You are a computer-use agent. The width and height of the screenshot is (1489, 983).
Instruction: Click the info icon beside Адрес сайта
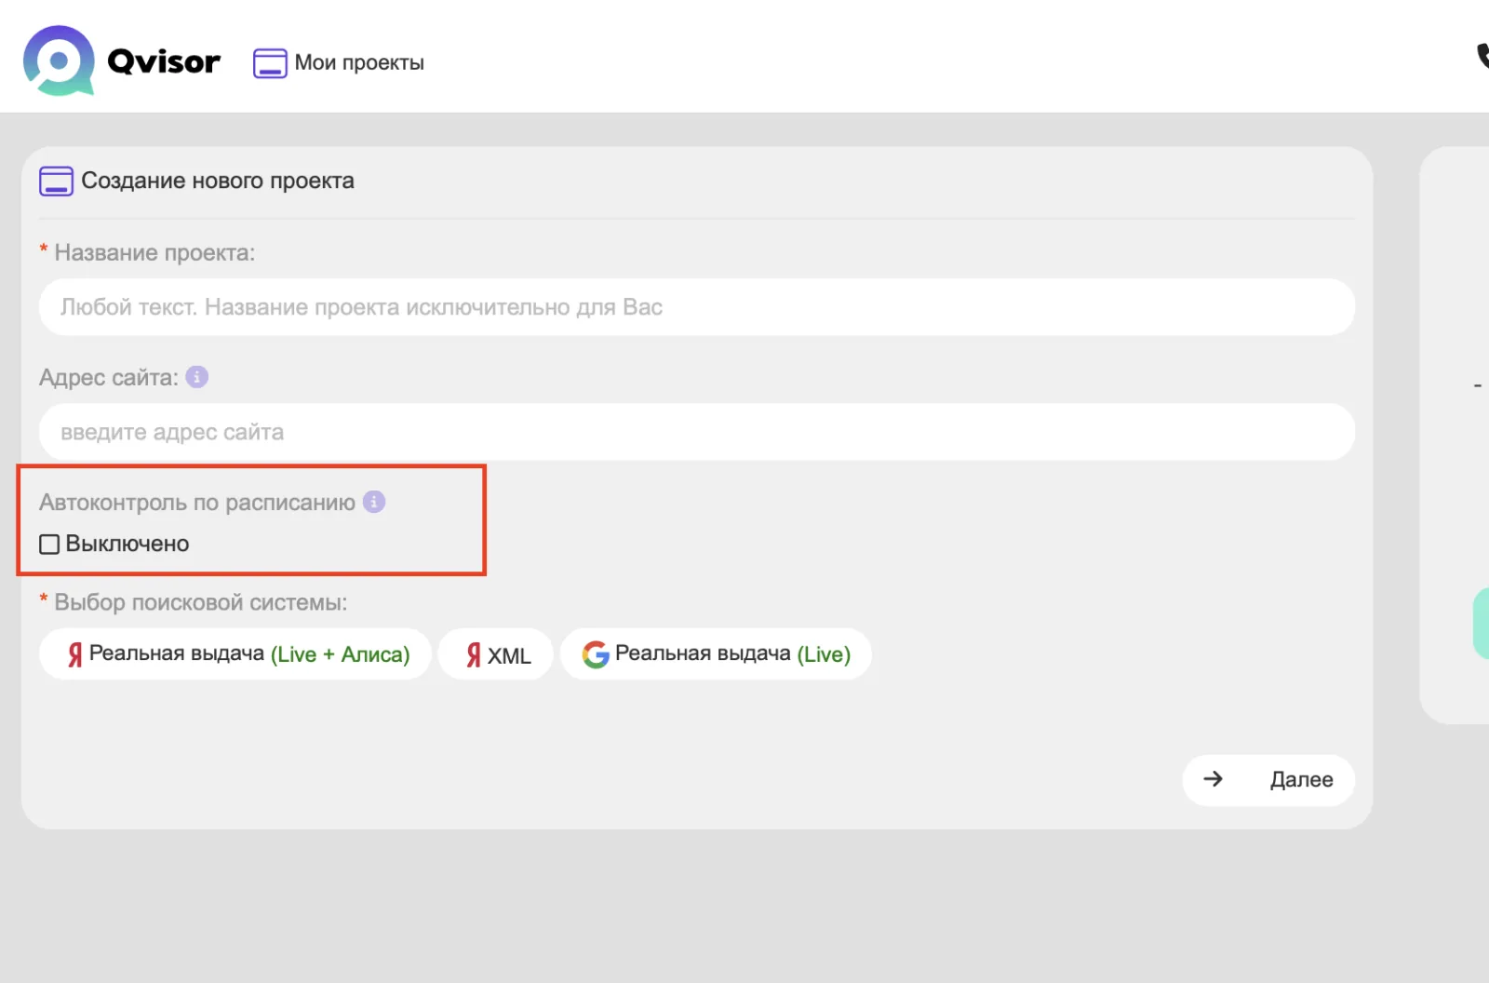196,377
